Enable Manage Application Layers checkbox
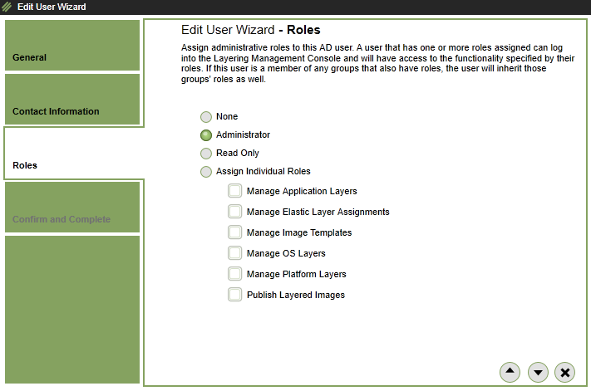The image size is (591, 391). [x=235, y=192]
